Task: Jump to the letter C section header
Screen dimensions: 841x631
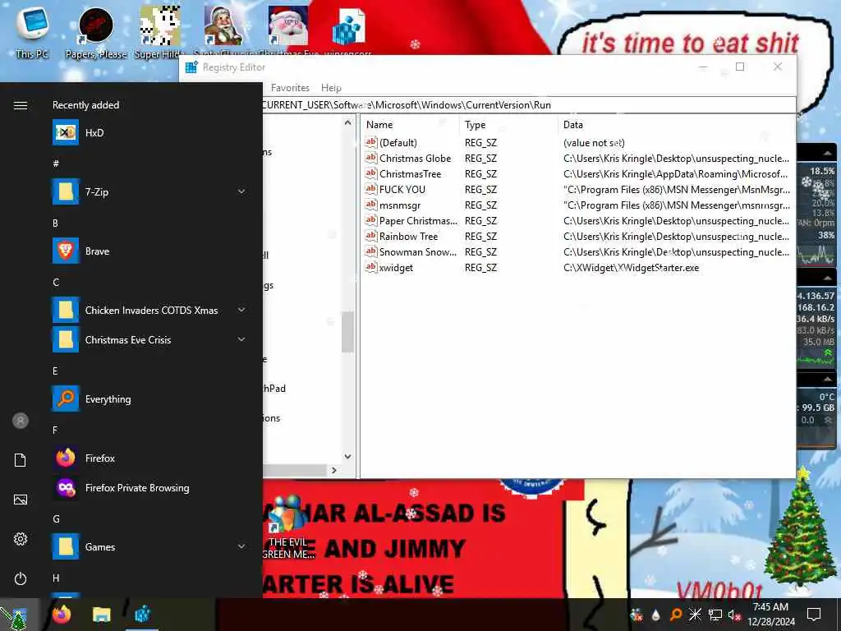Action: point(56,283)
